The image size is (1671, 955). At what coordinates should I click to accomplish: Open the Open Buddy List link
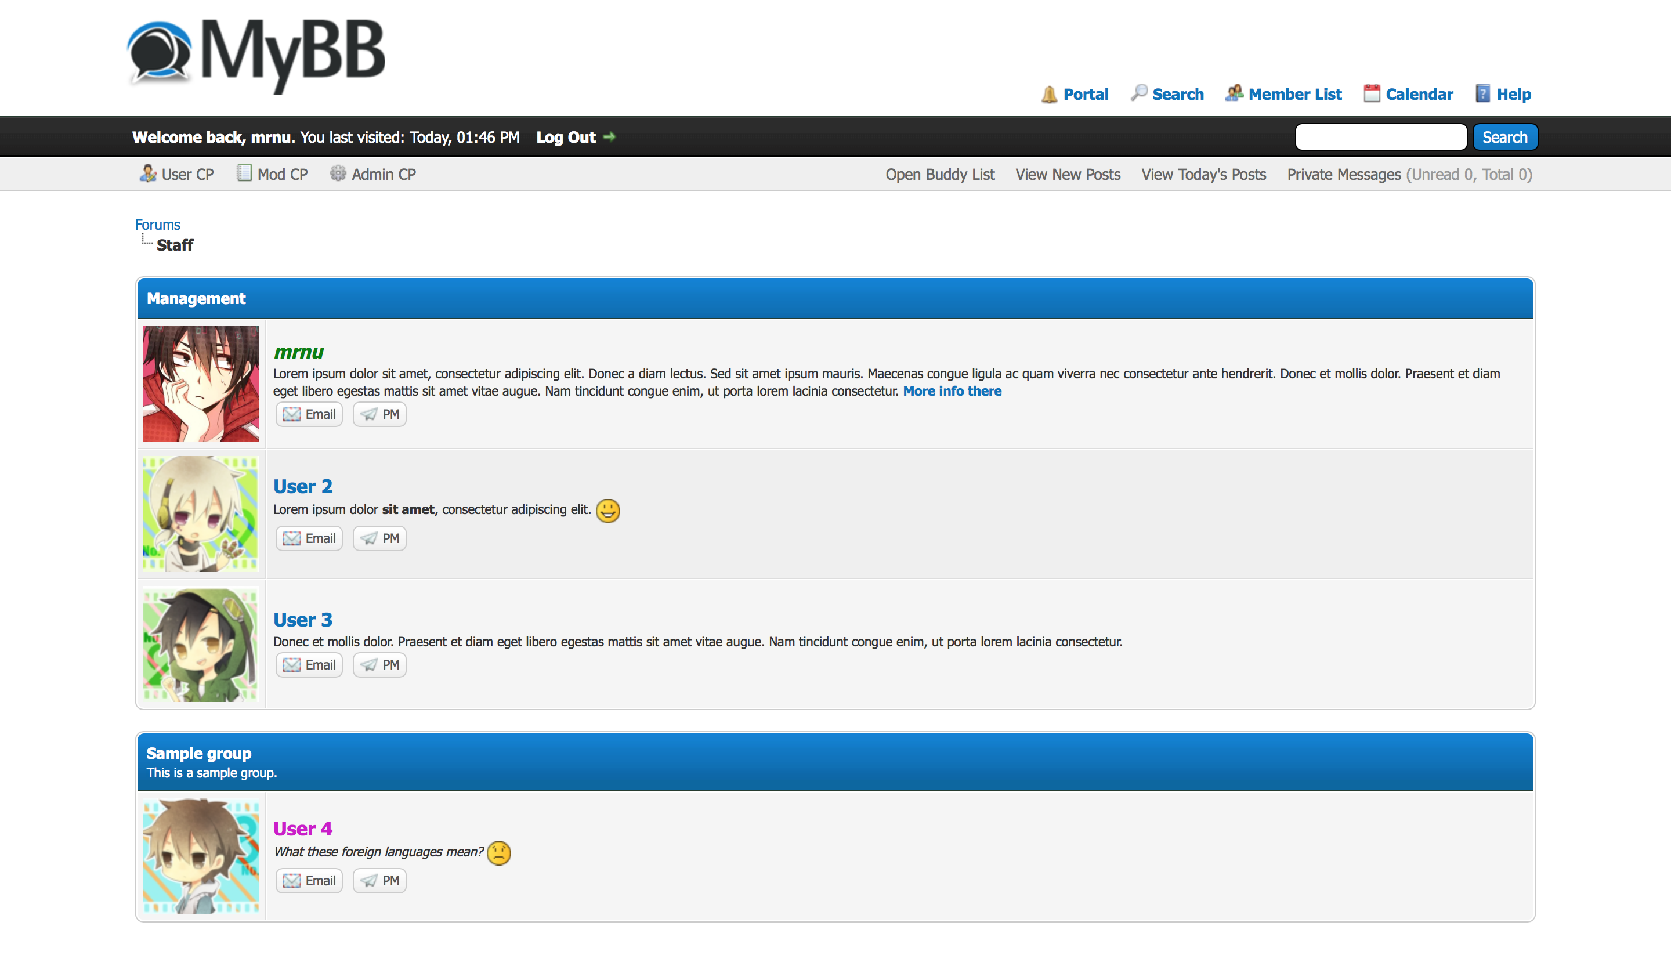click(x=939, y=175)
